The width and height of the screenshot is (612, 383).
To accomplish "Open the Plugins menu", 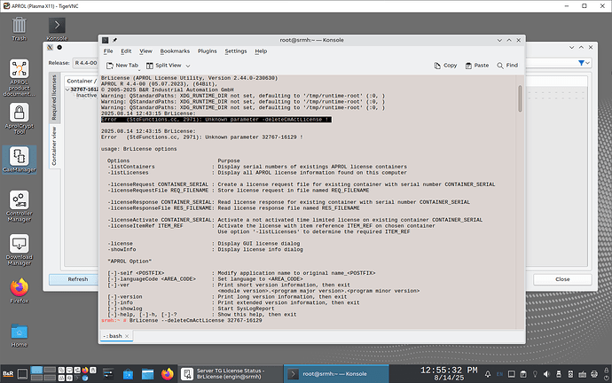I will [x=208, y=51].
